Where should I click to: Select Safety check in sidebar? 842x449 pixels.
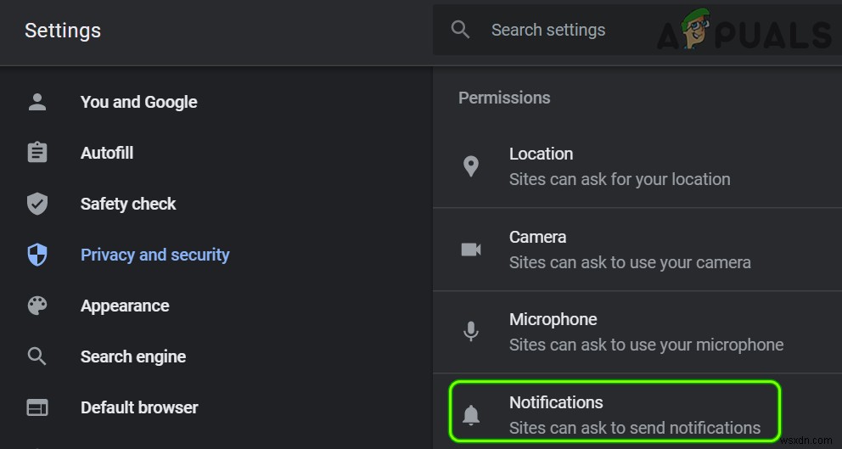click(x=128, y=204)
